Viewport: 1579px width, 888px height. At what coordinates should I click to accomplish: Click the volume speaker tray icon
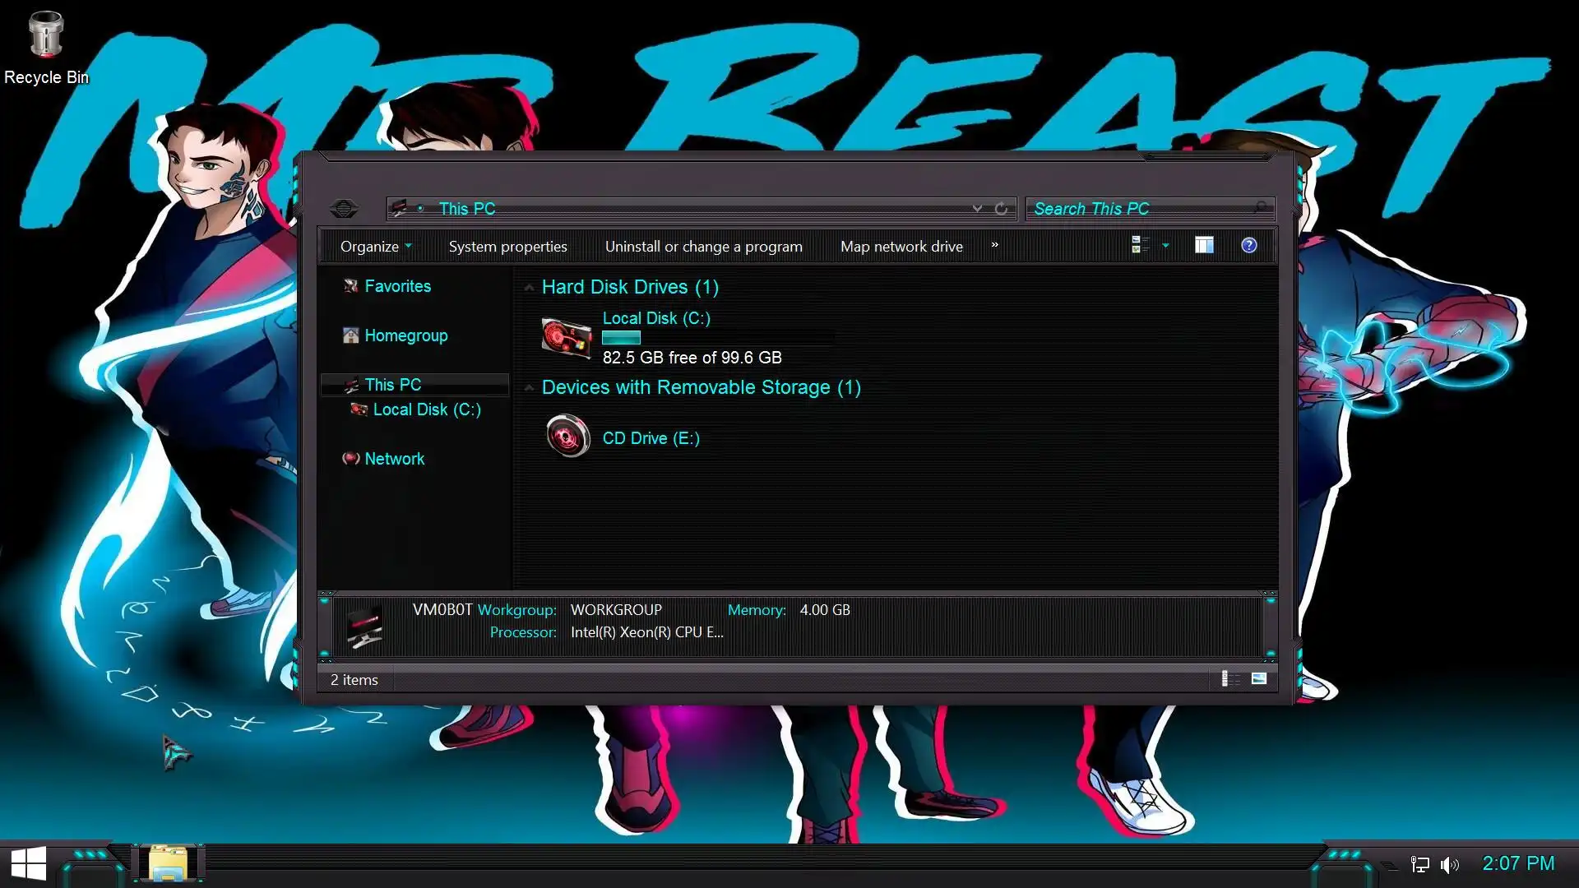tap(1449, 864)
